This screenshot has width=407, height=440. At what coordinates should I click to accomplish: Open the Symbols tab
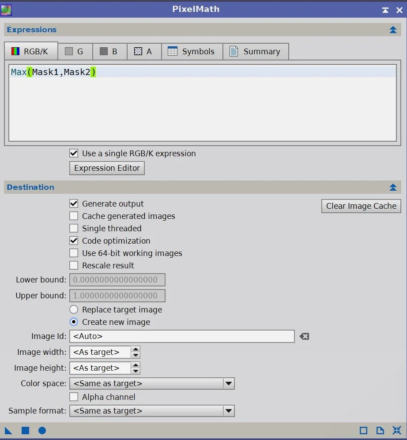click(192, 51)
